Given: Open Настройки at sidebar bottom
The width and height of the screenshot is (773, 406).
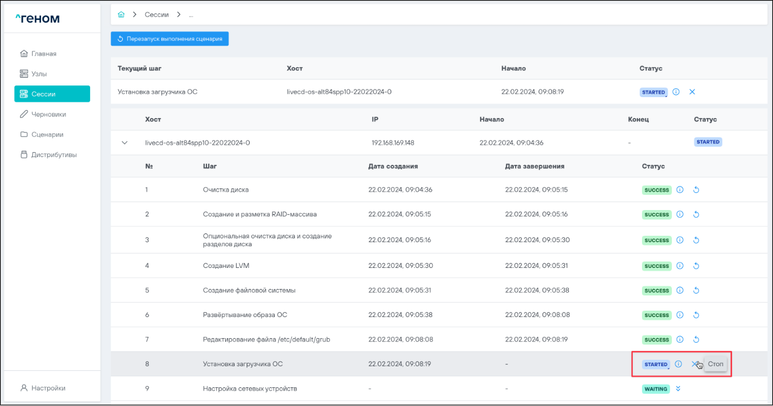Looking at the screenshot, I should (48, 388).
